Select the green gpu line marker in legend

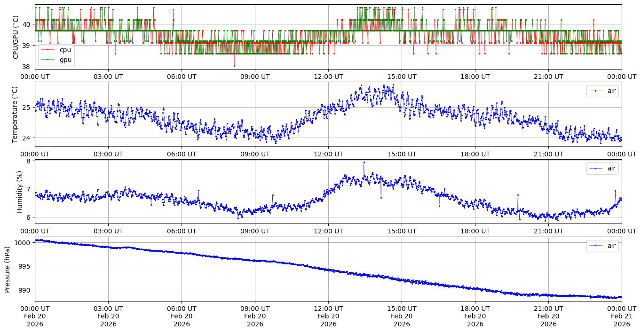point(48,60)
